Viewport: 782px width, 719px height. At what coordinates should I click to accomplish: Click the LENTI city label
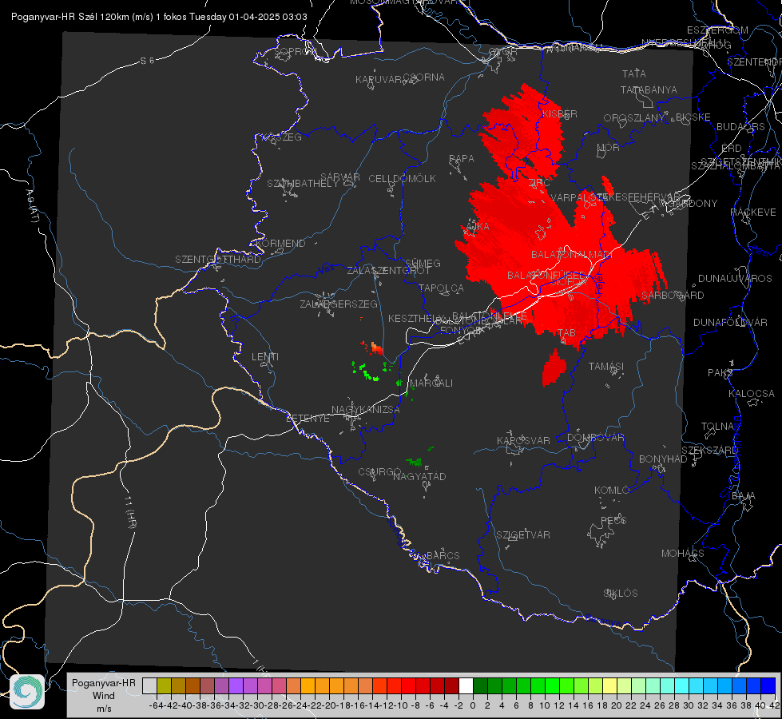pos(265,357)
